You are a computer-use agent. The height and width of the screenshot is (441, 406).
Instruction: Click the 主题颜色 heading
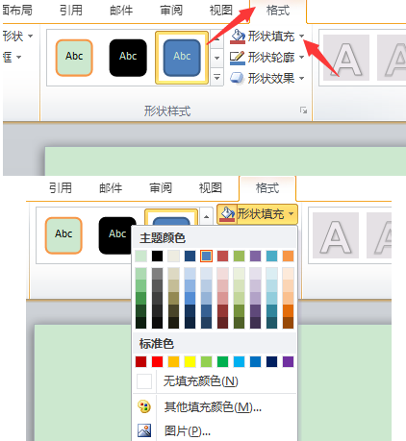163,238
